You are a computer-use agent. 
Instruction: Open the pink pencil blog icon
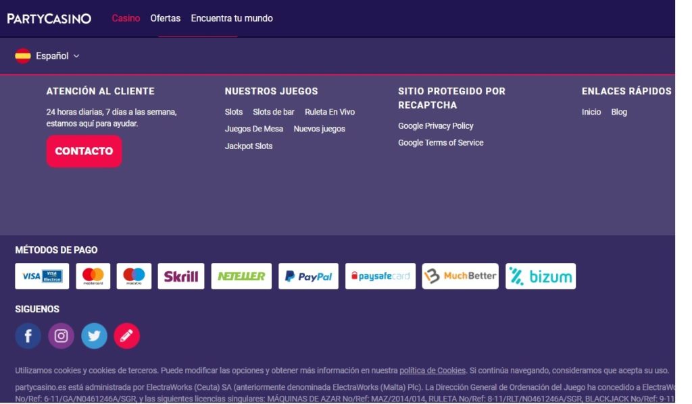(126, 336)
